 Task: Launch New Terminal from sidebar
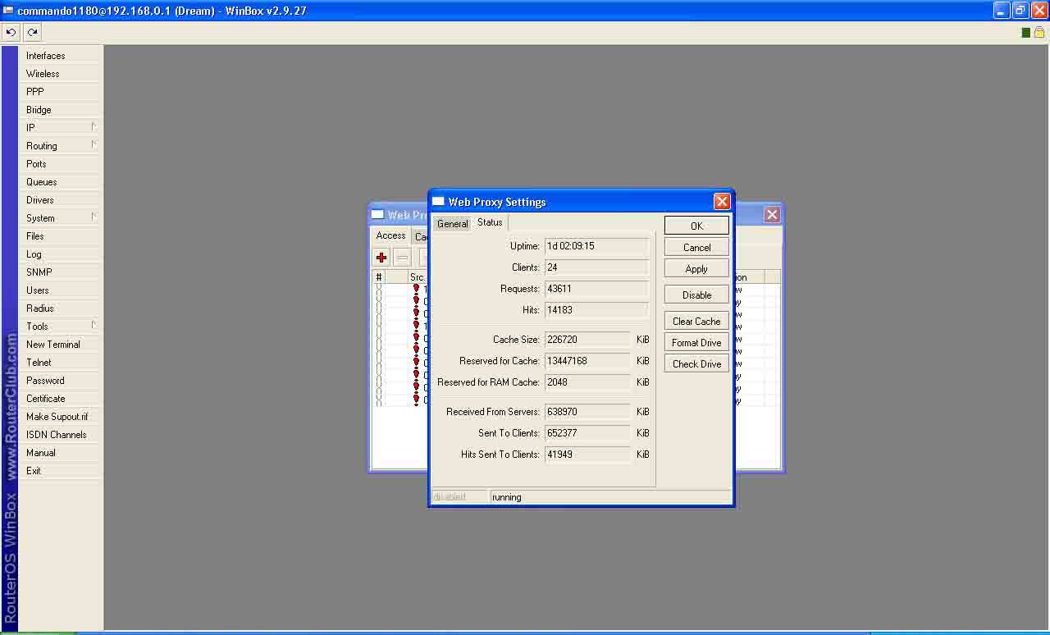60,344
